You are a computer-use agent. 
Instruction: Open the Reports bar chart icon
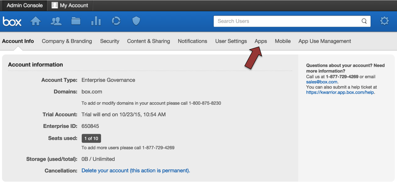pyautogui.click(x=96, y=21)
